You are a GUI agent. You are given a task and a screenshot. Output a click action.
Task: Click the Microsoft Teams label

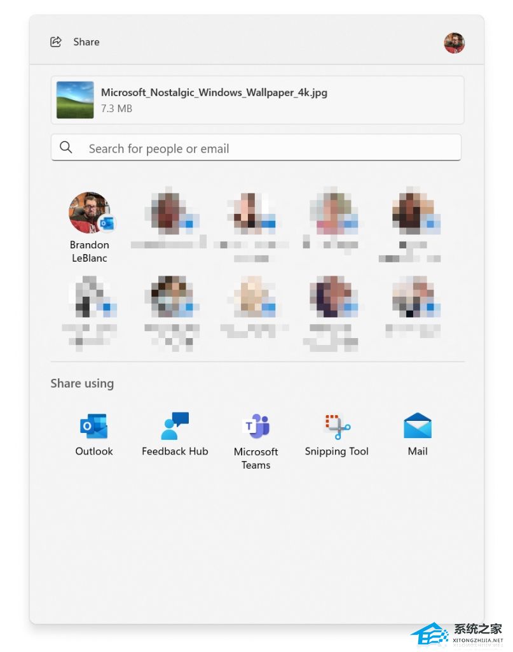[x=256, y=458]
